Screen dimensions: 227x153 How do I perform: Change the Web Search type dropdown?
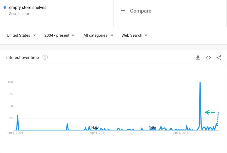click(x=134, y=35)
